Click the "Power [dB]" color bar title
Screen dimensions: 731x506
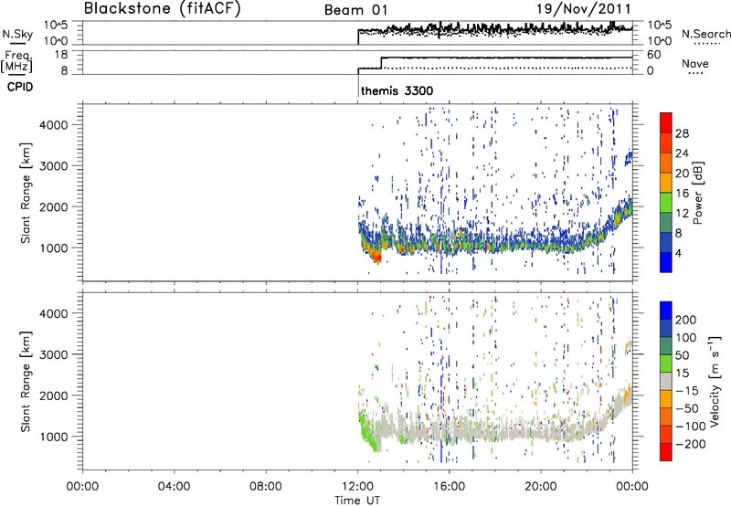(697, 193)
